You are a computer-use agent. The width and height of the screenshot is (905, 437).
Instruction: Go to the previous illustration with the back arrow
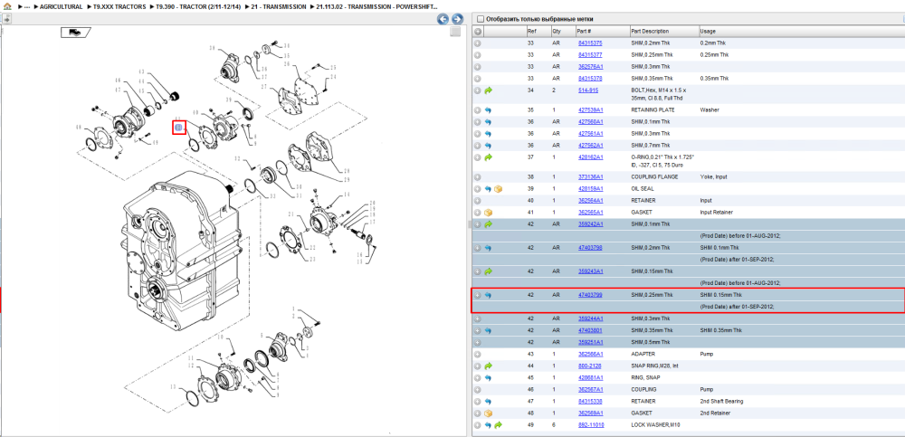pyautogui.click(x=443, y=19)
